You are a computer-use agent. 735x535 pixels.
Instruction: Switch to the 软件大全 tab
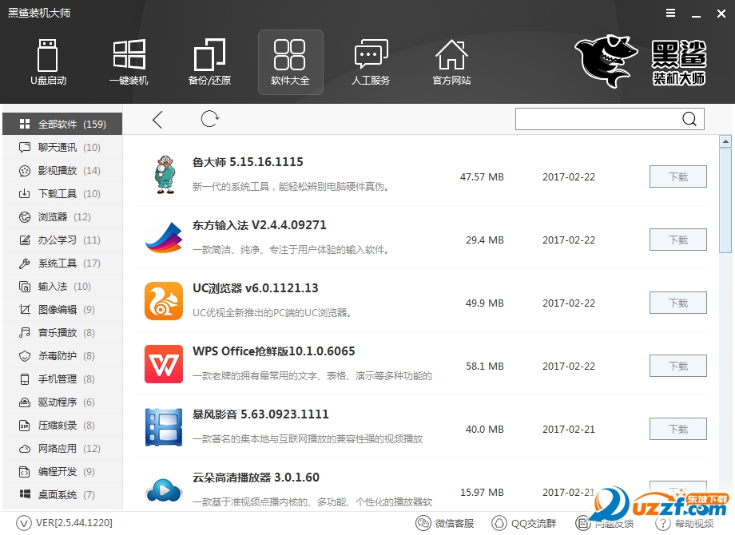click(290, 62)
